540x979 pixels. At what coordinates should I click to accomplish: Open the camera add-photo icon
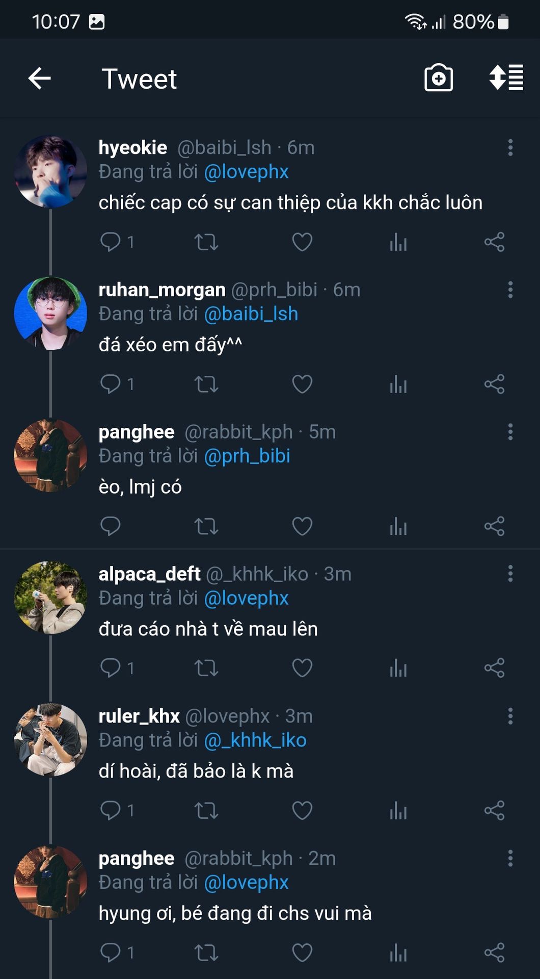click(x=438, y=78)
